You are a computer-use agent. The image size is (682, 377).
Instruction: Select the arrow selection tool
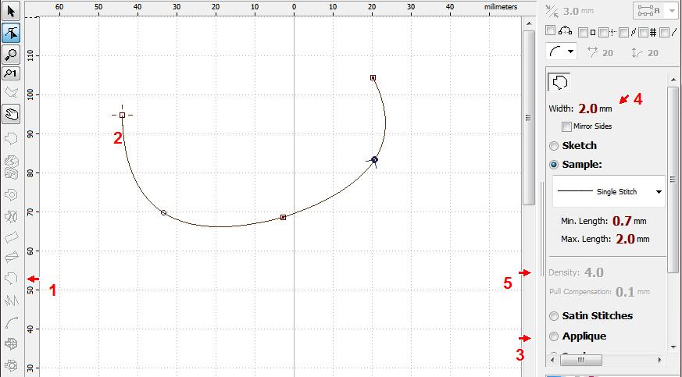click(x=11, y=12)
